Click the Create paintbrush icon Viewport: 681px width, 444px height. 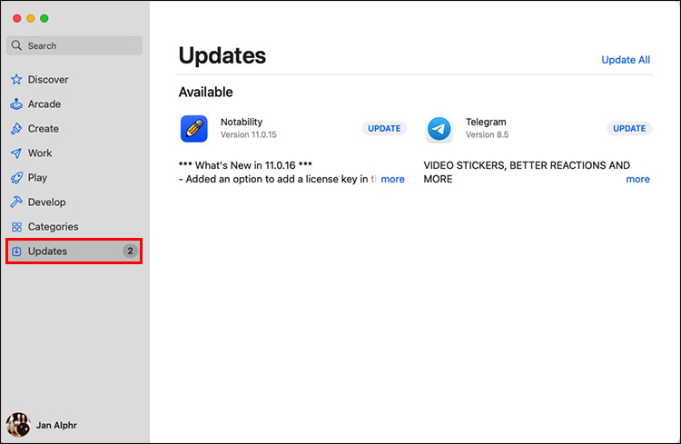[x=16, y=129]
